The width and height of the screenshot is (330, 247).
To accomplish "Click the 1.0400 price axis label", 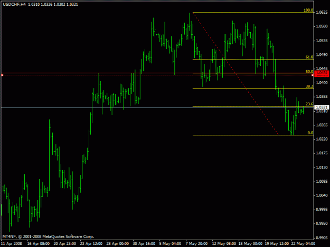I will (x=322, y=83).
